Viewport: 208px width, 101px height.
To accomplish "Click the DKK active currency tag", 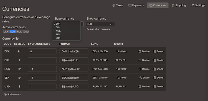I will point(6,32).
